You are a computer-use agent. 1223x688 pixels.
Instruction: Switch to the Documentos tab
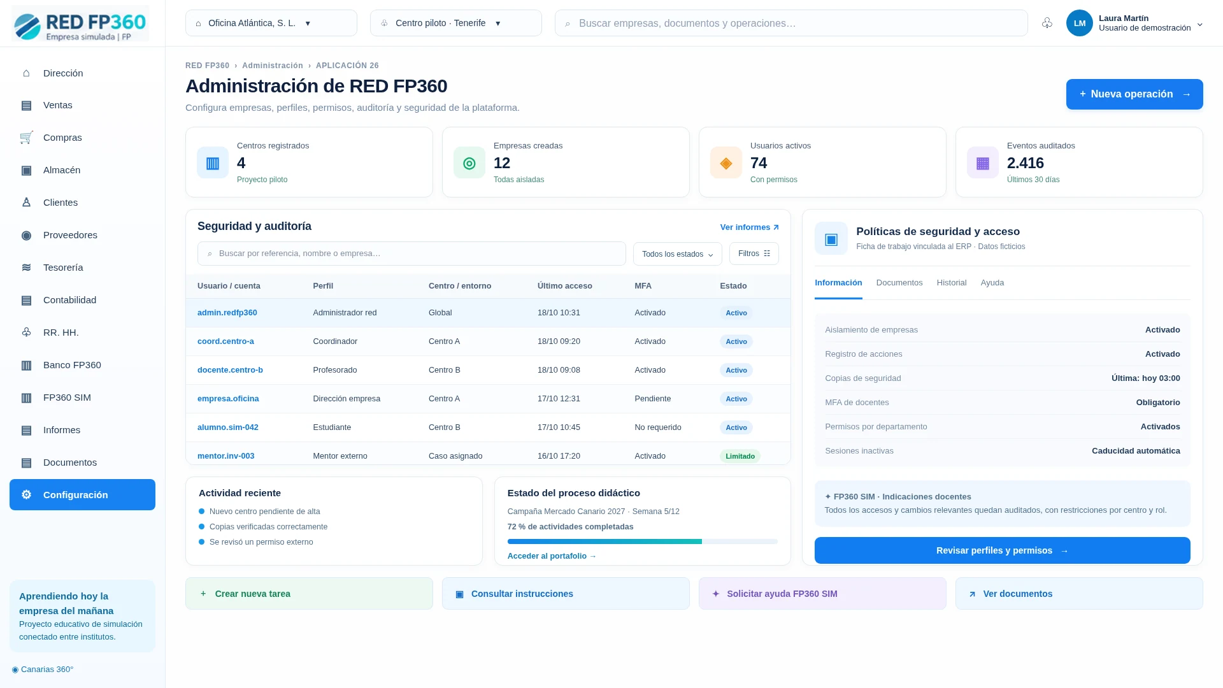(x=899, y=283)
